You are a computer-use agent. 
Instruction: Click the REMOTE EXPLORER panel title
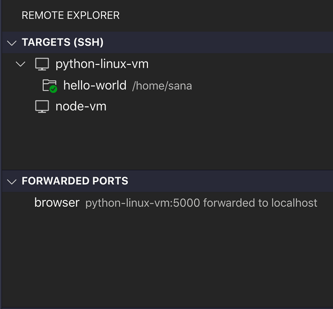[x=71, y=15]
